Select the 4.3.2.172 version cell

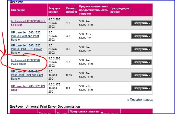56,88
